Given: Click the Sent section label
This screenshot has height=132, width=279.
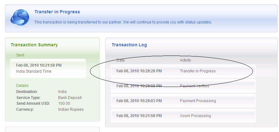Looking at the screenshot, I should (x=20, y=55).
